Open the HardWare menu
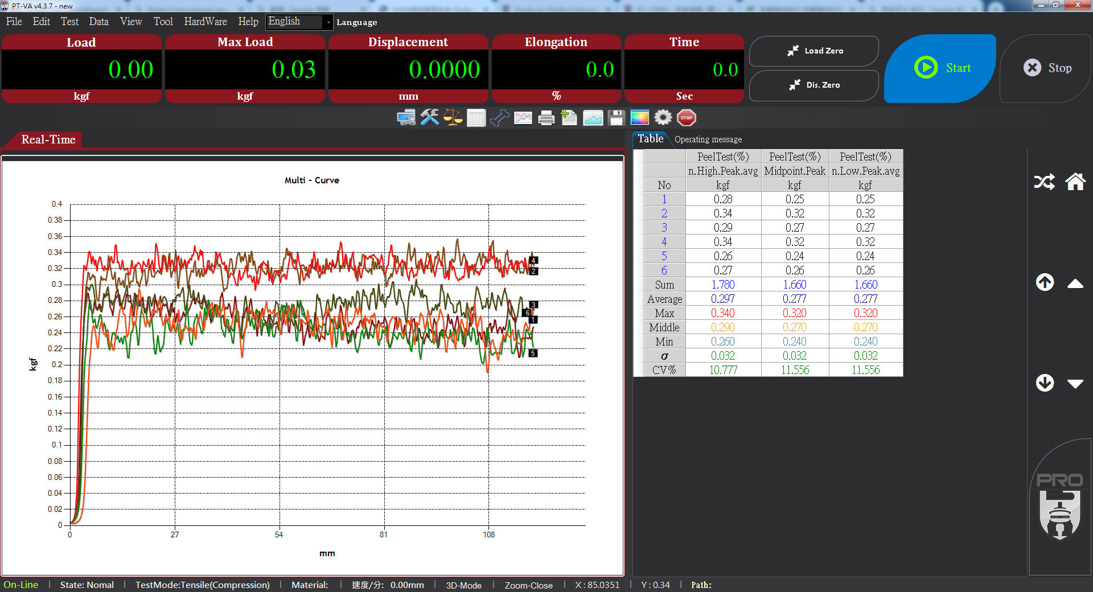Image resolution: width=1093 pixels, height=592 pixels. 205,22
